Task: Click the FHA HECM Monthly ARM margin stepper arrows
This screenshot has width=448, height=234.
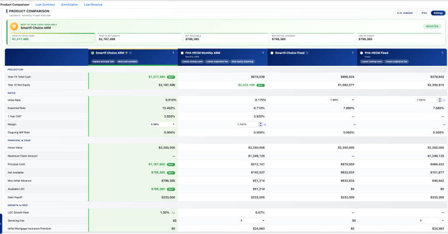Action: (260, 124)
